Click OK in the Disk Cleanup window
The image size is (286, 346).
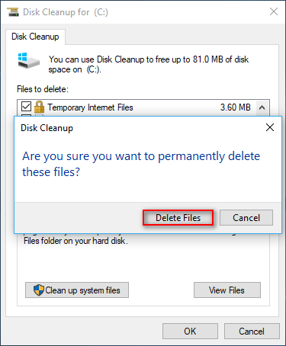coord(190,331)
